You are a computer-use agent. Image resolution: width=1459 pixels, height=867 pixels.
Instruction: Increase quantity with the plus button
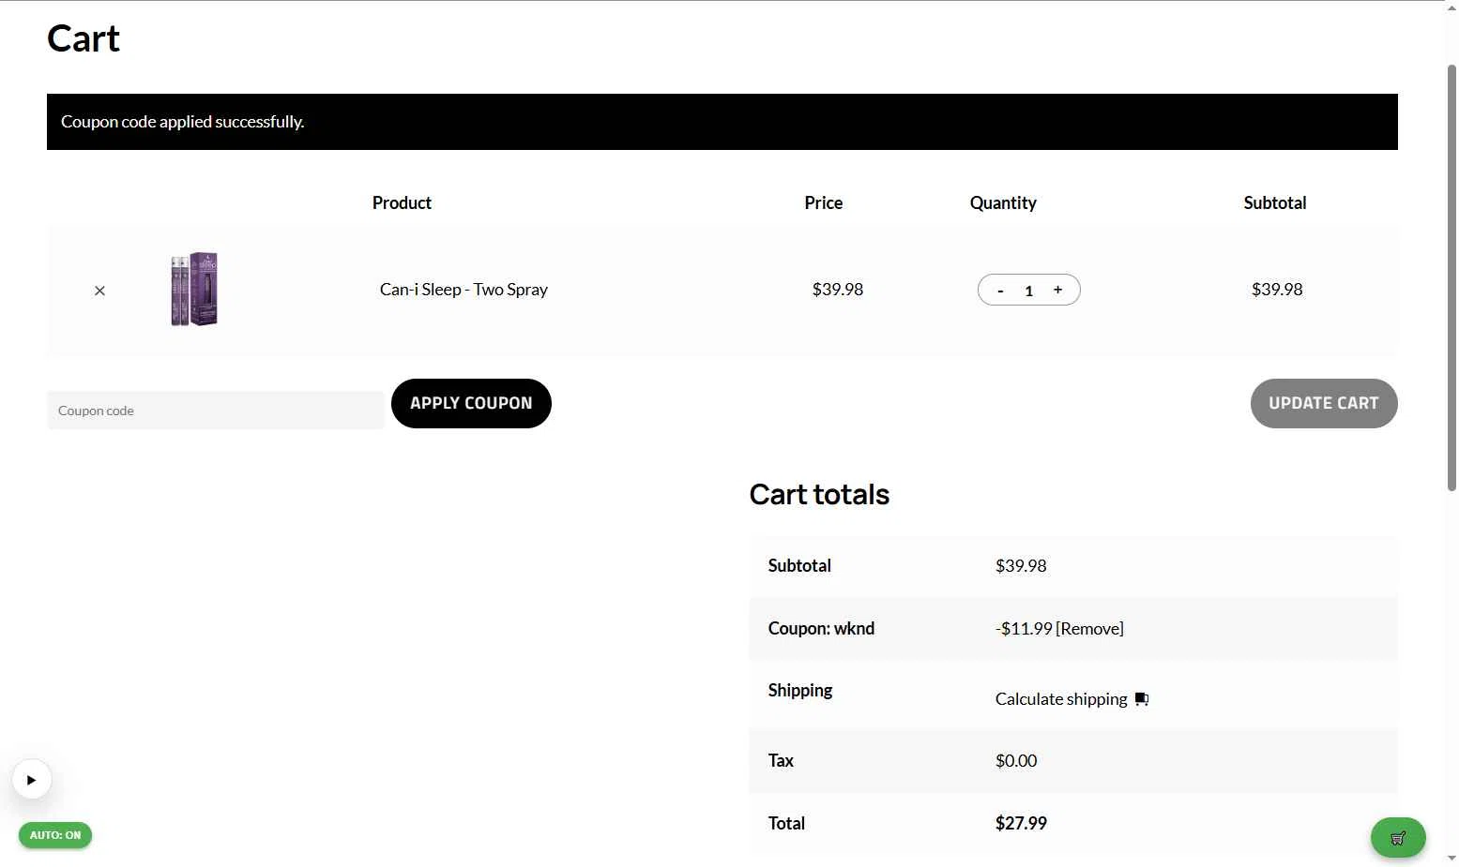(1057, 290)
